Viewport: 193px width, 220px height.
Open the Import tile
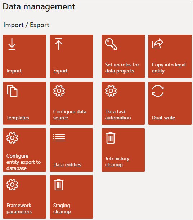click(x=24, y=56)
